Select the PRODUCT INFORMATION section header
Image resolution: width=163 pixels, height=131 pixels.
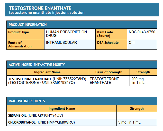(28, 25)
